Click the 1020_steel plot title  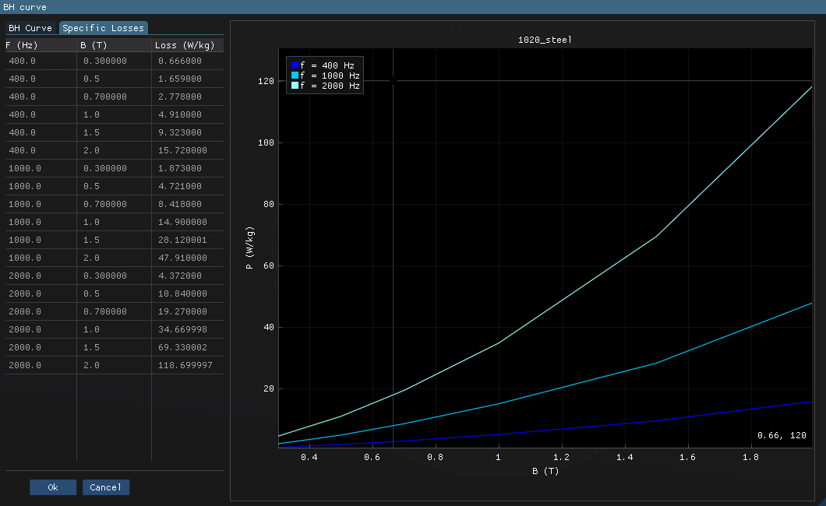[545, 38]
